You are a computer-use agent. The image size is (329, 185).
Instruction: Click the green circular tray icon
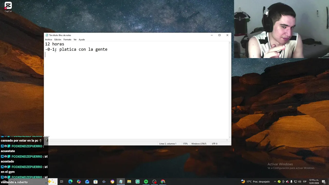279,182
